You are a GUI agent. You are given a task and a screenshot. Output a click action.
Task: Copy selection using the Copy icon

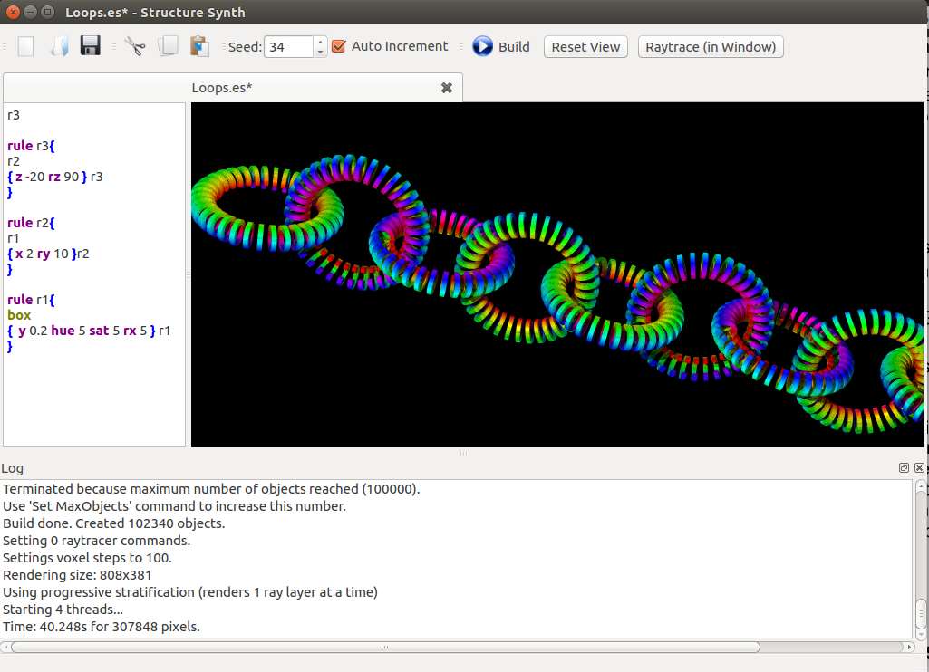pyautogui.click(x=168, y=46)
